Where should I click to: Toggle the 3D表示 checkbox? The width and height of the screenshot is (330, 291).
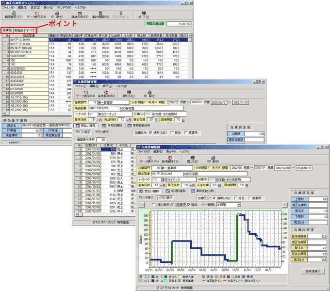tap(172, 205)
